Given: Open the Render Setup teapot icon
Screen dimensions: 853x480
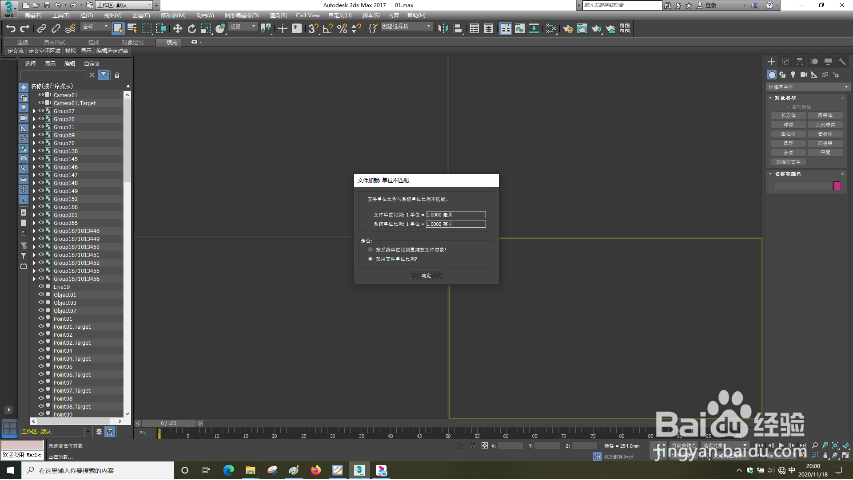Looking at the screenshot, I should (x=568, y=29).
